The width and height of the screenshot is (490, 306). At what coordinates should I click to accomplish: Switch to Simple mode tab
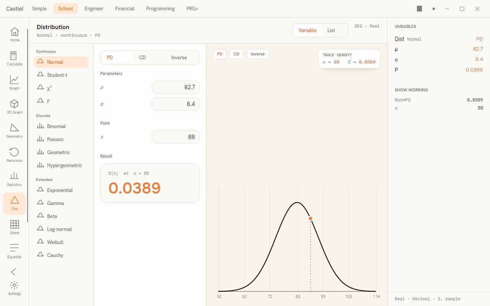pyautogui.click(x=39, y=8)
